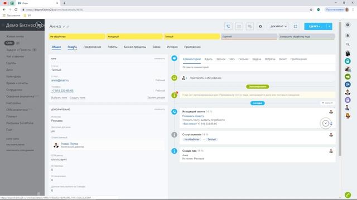
Task: Set the lead stage to Не обработан
Action: [77, 37]
